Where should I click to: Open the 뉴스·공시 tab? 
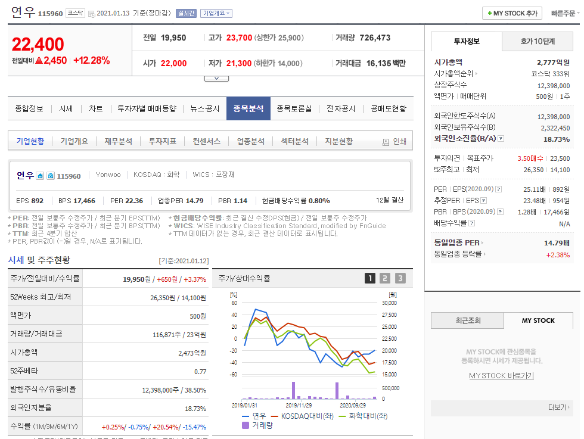[x=204, y=109]
